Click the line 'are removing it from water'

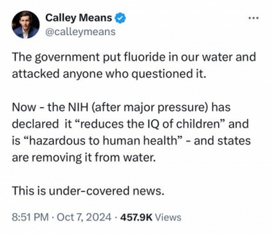click(83, 158)
